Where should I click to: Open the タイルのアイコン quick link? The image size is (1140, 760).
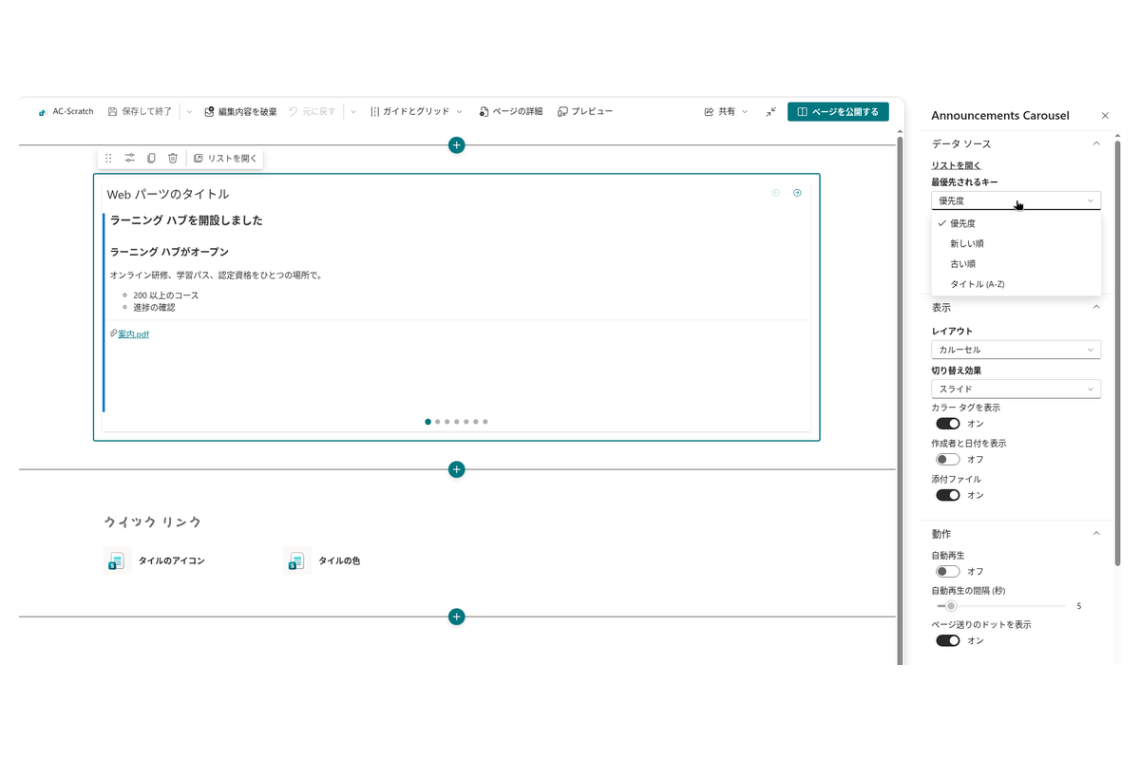[x=171, y=561]
